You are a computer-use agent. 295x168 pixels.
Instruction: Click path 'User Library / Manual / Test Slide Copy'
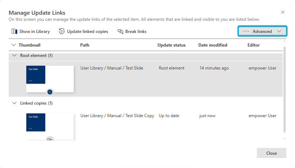click(x=117, y=116)
